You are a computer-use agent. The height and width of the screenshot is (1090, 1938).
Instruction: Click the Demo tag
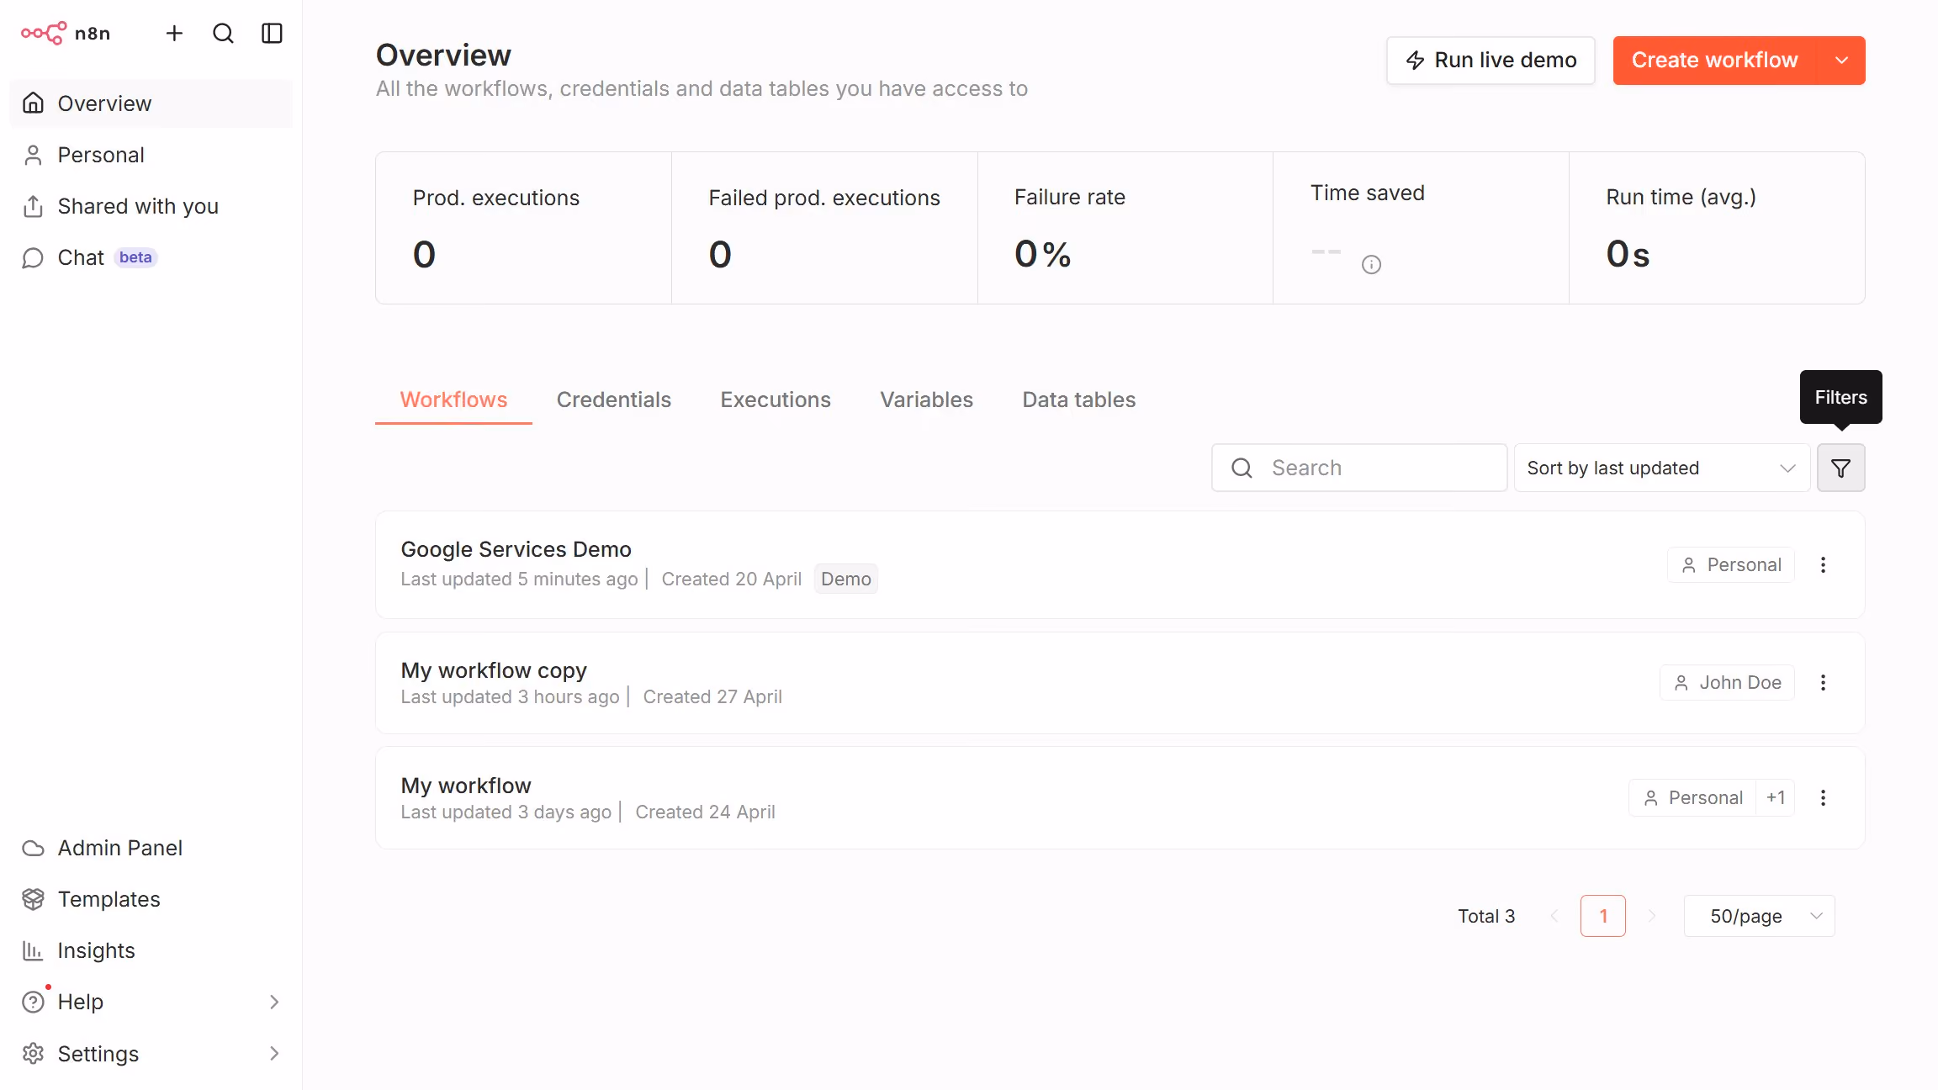tap(846, 579)
